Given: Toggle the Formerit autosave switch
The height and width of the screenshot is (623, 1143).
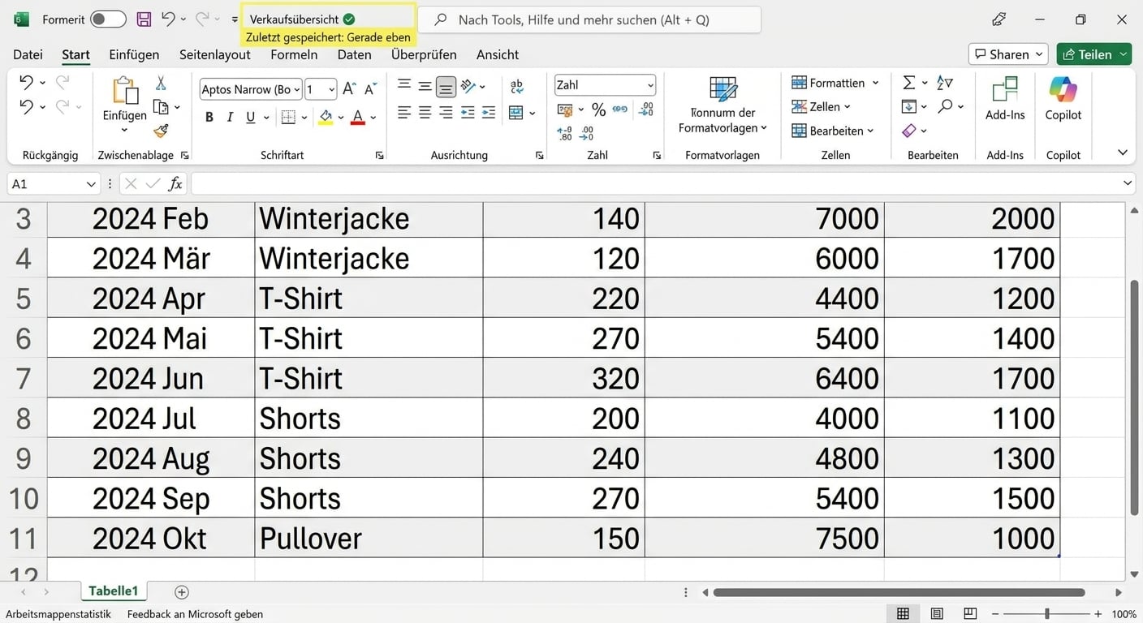Looking at the screenshot, I should click(108, 19).
